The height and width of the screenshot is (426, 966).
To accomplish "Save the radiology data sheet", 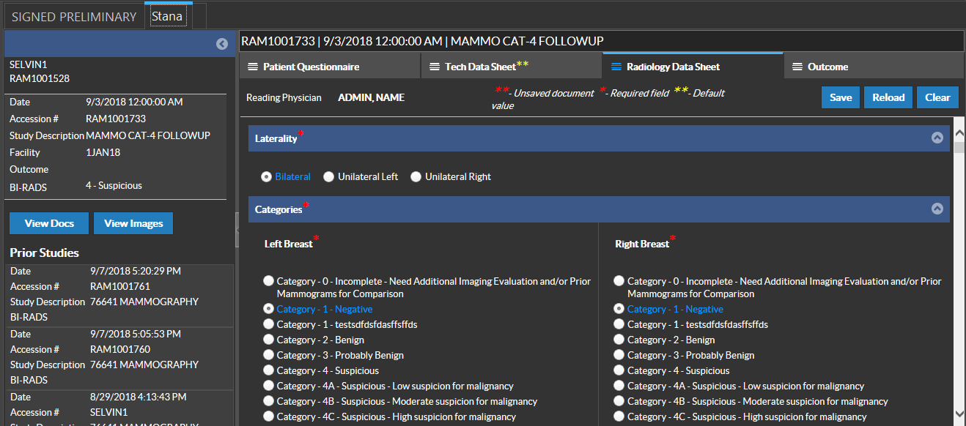I will [840, 97].
